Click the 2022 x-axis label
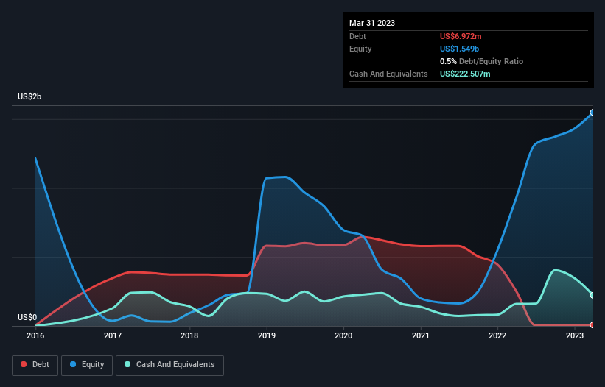 click(497, 335)
